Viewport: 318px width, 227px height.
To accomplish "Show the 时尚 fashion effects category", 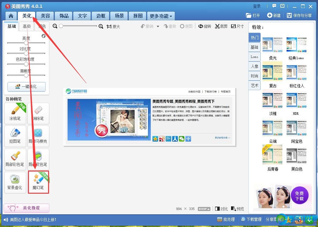I will pos(255,76).
